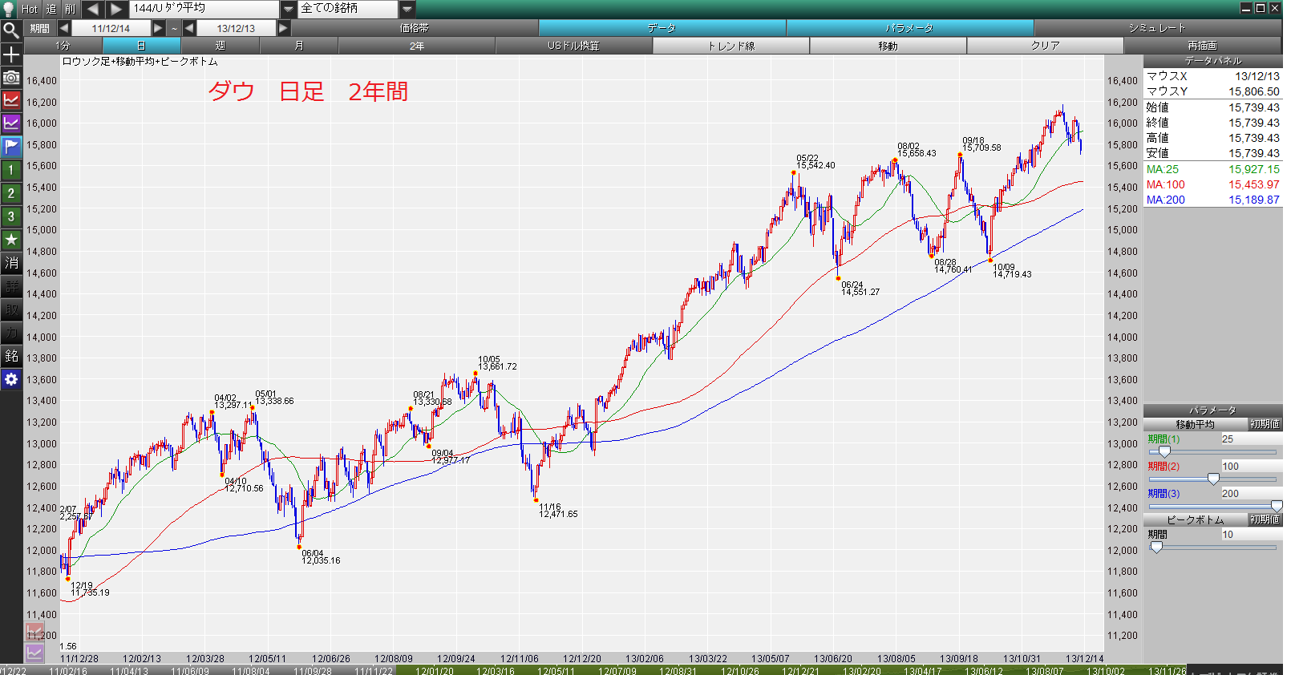This screenshot has width=1291, height=675.
Task: Switch to 1分 timeframe
Action: point(63,46)
